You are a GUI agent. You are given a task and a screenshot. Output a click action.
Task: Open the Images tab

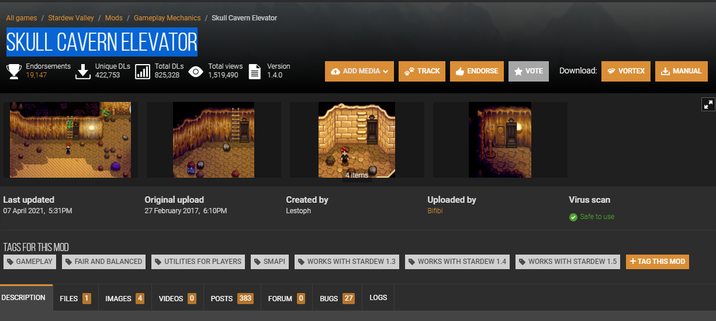coord(125,299)
